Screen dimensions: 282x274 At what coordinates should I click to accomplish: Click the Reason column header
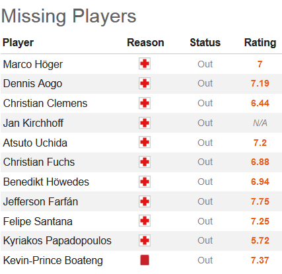tap(145, 42)
